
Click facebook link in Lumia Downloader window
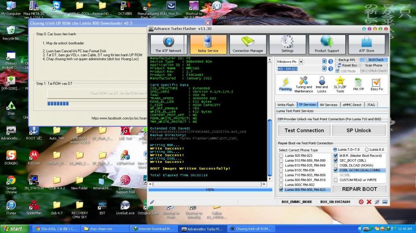[119, 118]
